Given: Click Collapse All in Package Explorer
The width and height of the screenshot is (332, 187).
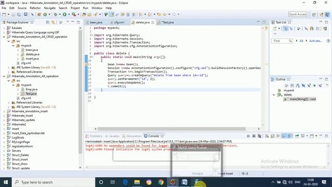Looking at the screenshot, I should [48, 22].
